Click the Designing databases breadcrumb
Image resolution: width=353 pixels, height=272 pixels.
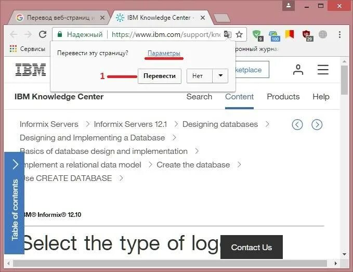click(220, 124)
